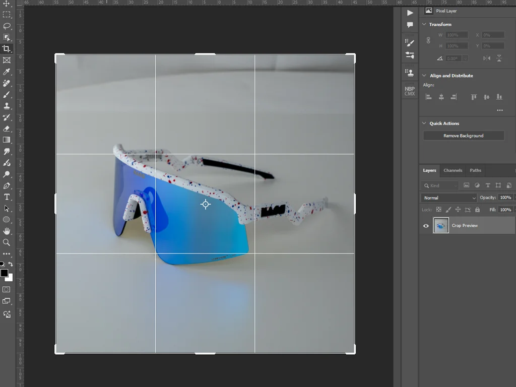Collapse the Align and Distribute section
The image size is (516, 387).
(x=424, y=76)
